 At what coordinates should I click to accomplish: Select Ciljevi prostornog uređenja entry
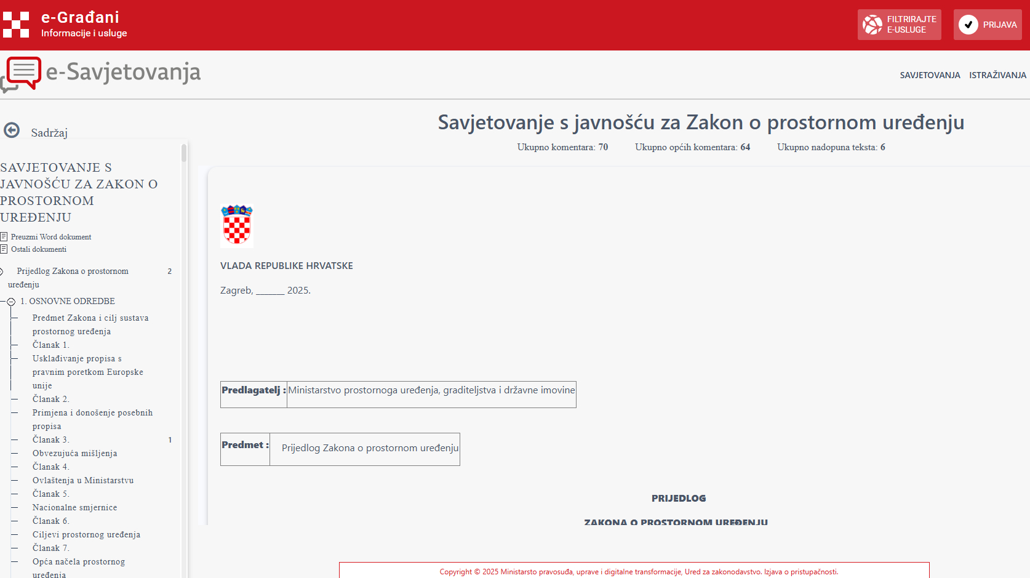86,534
